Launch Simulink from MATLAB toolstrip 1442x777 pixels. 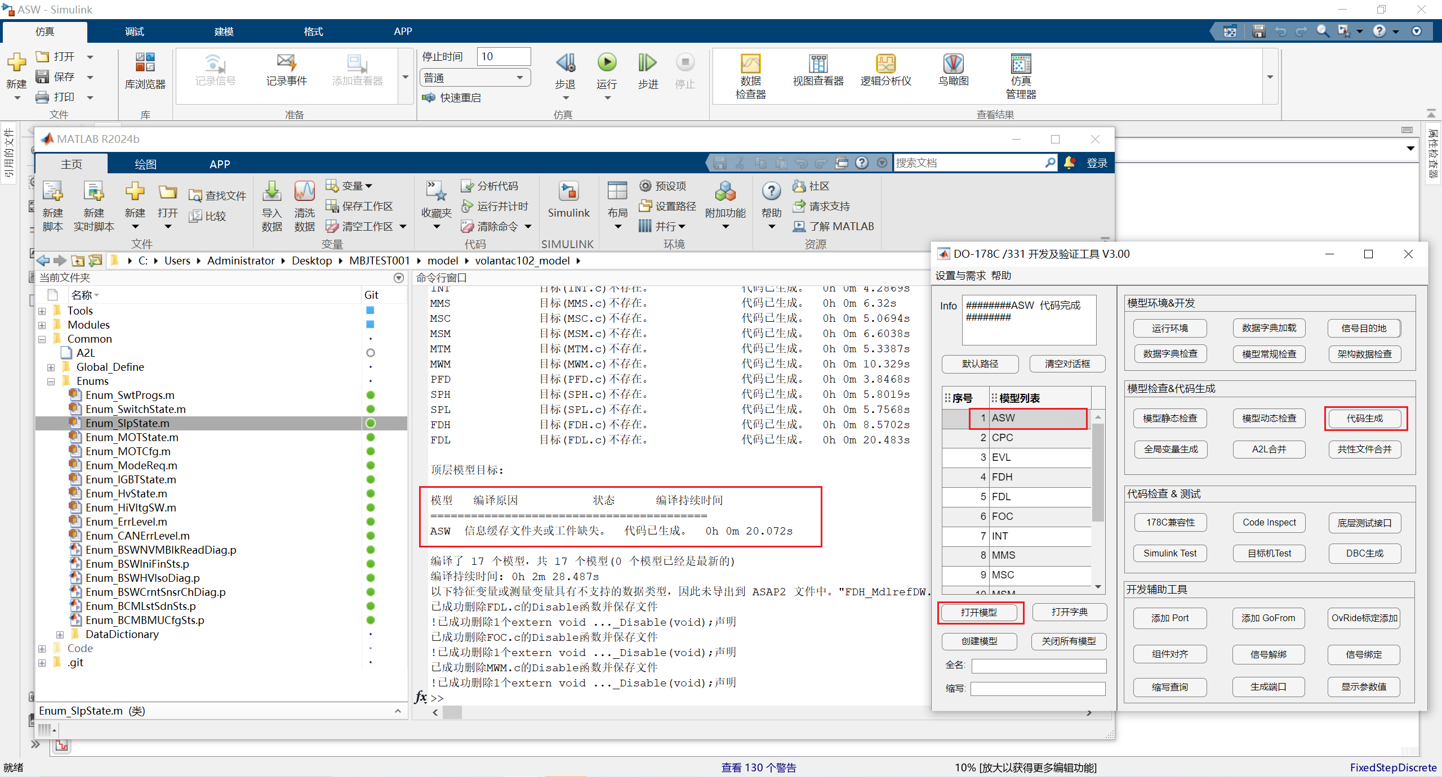[x=569, y=192]
